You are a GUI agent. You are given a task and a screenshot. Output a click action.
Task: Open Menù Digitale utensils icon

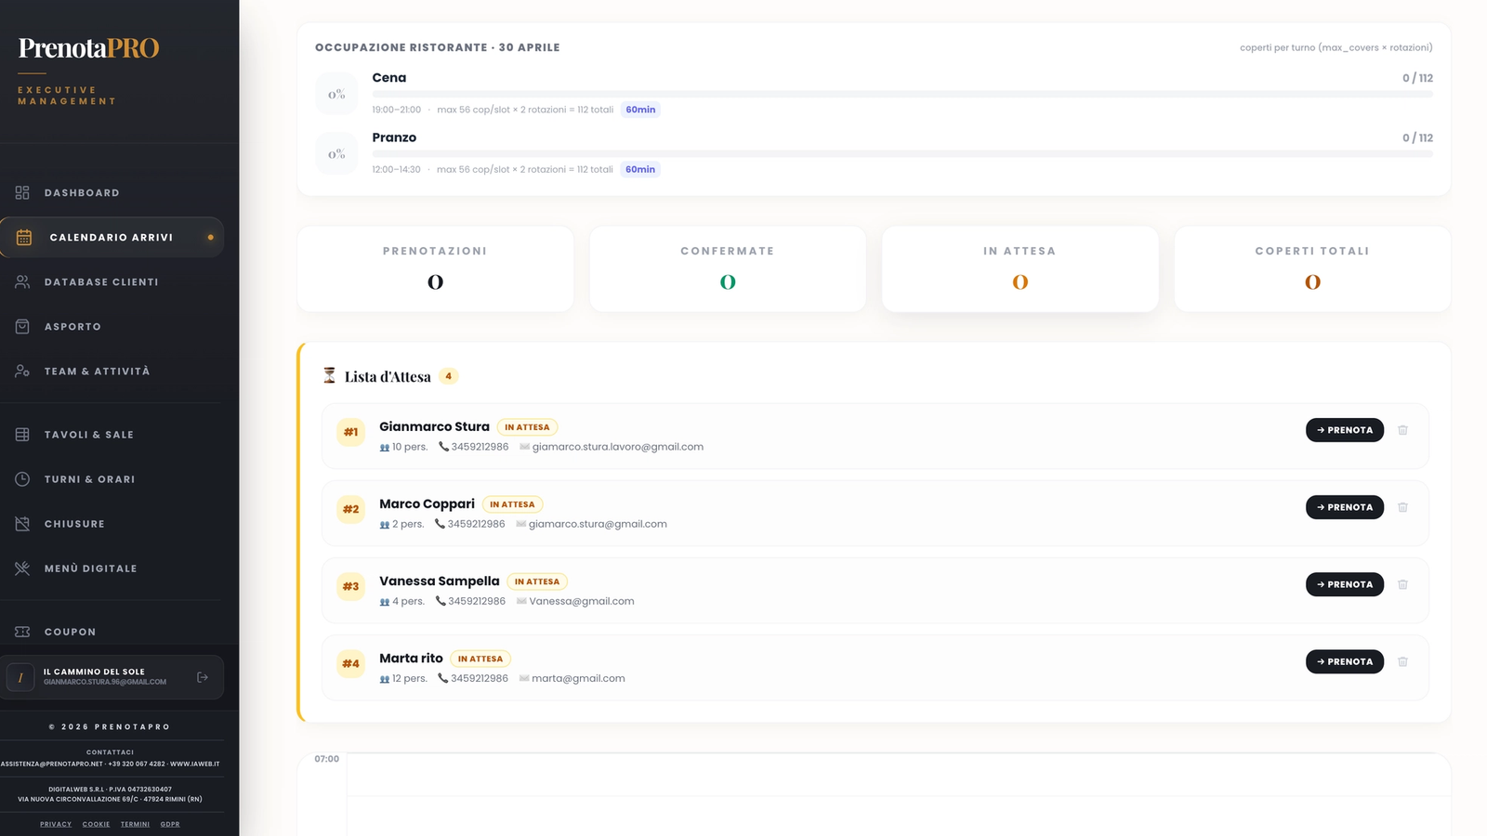[22, 568]
